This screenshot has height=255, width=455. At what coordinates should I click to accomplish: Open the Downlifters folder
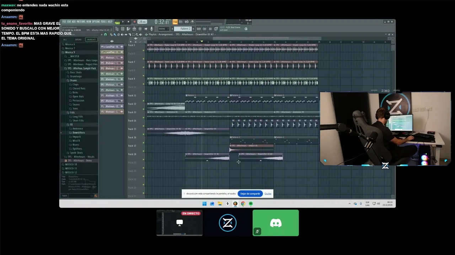coord(79,132)
